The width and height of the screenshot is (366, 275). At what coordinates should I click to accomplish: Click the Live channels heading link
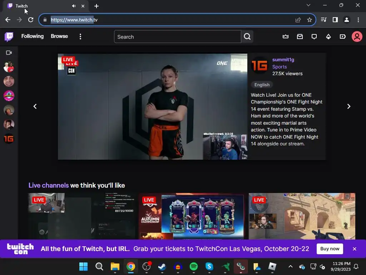(x=49, y=185)
